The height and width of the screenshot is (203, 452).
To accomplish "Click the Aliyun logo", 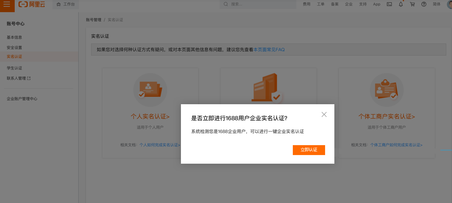I will tap(32, 5).
